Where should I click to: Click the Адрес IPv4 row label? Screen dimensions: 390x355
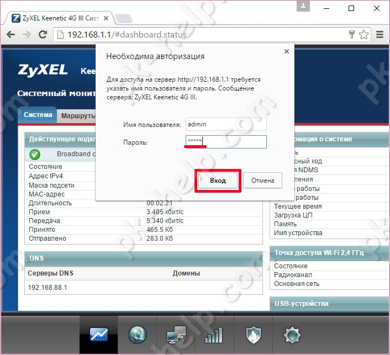pos(46,176)
